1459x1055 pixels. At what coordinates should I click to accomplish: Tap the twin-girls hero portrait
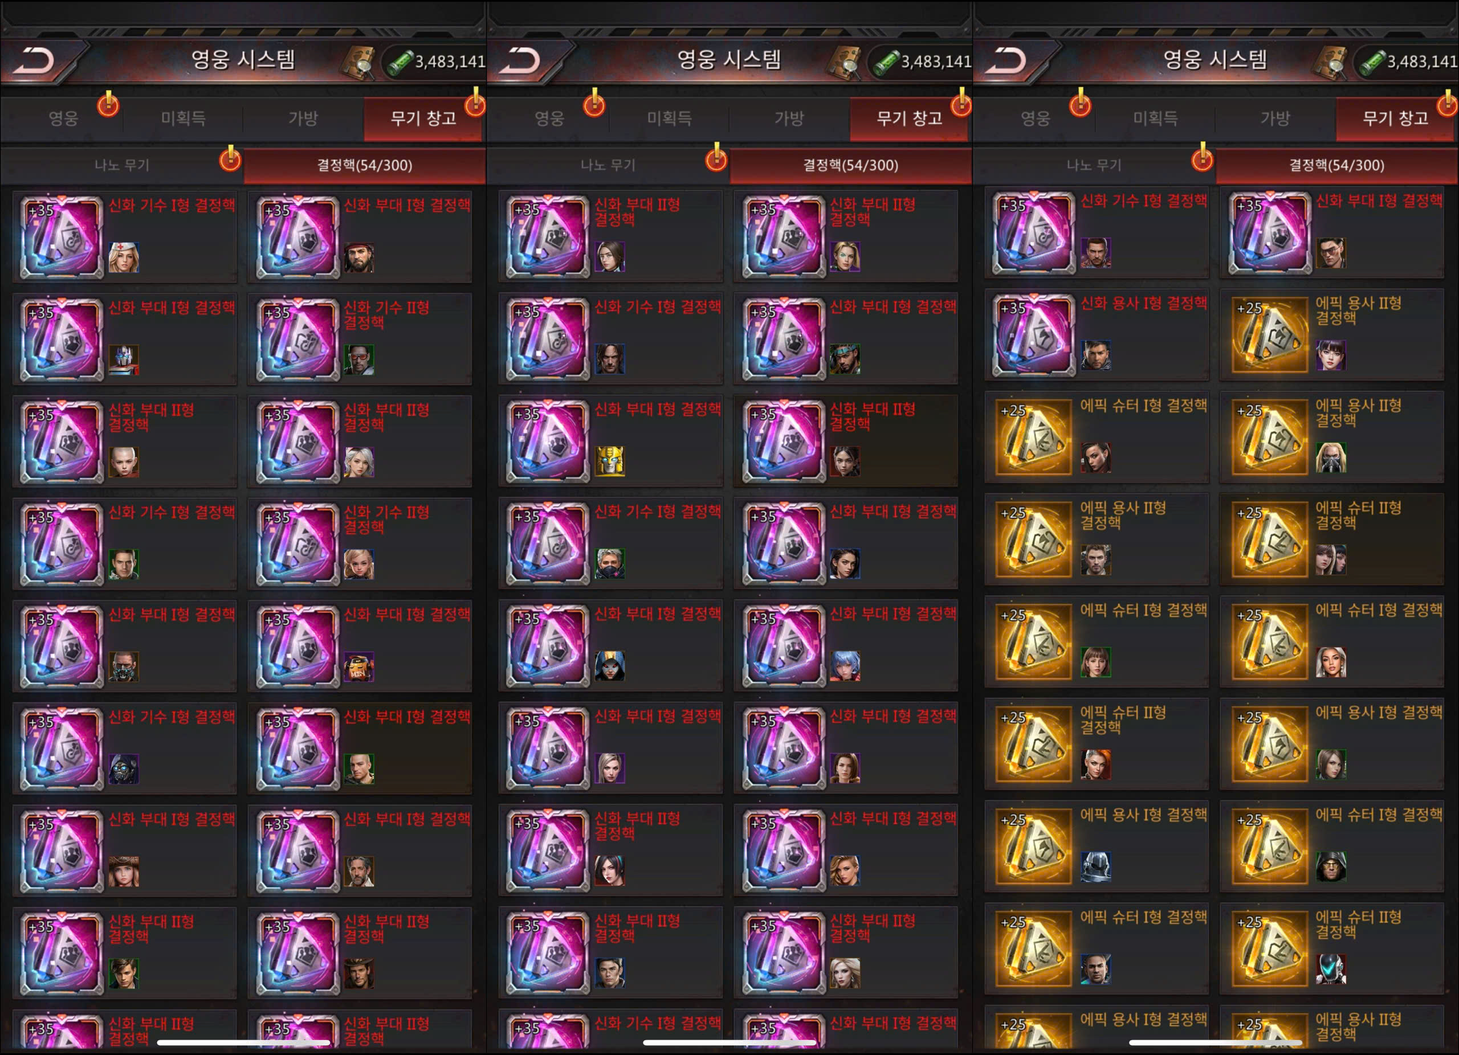(1331, 560)
